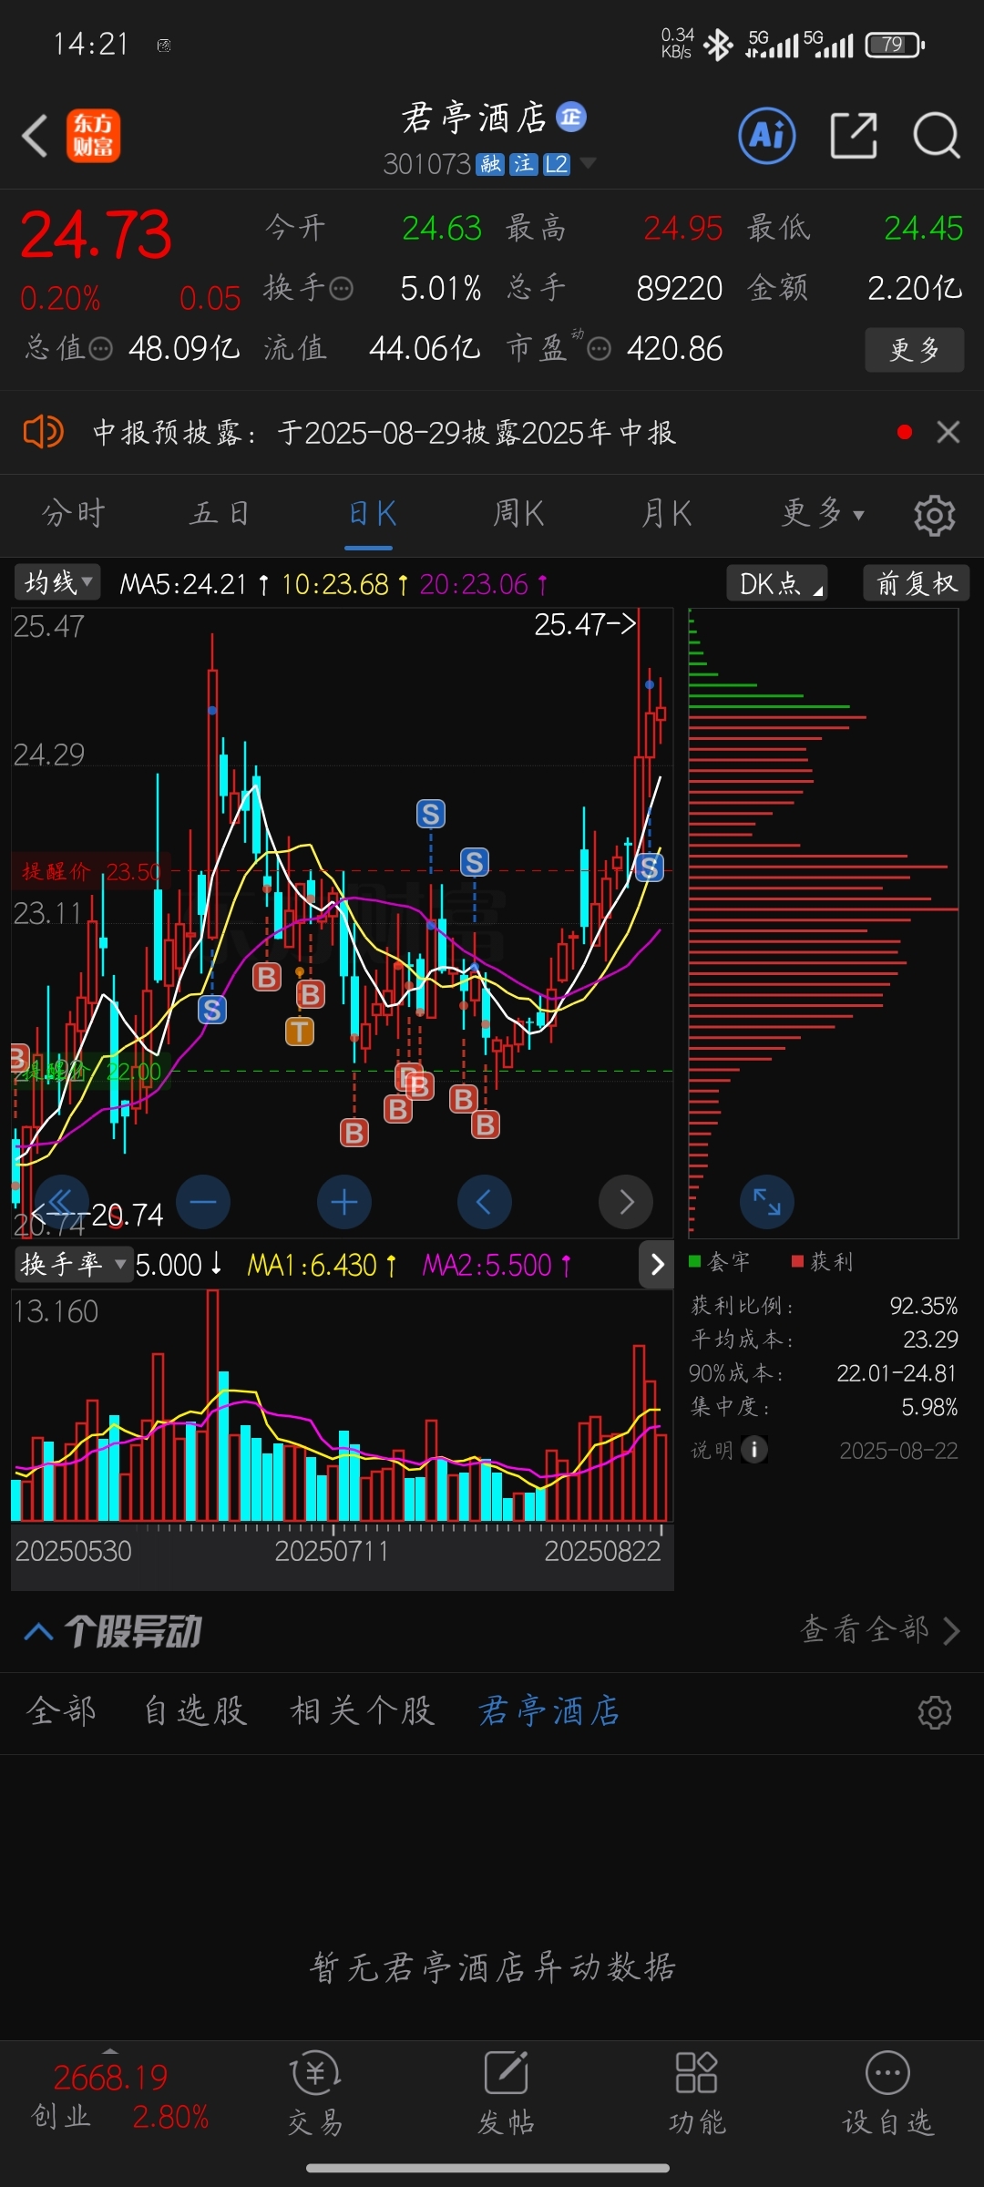Viewport: 984px width, 2187px height.
Task: Move chart right with grey arrow
Action: [x=626, y=1202]
